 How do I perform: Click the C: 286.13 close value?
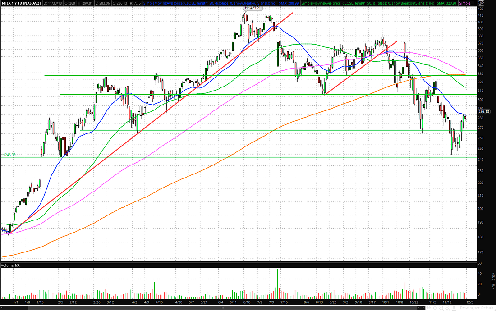click(x=119, y=3)
